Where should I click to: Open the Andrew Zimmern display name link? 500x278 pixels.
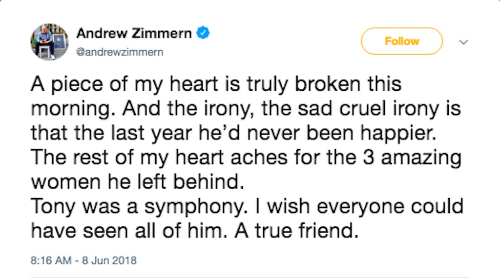coord(135,34)
